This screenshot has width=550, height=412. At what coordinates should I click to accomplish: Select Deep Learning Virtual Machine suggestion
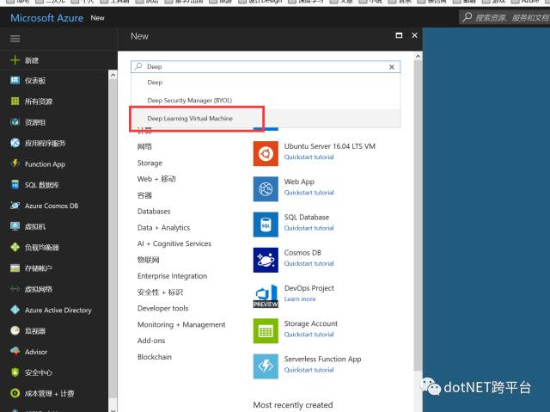click(x=266, y=119)
